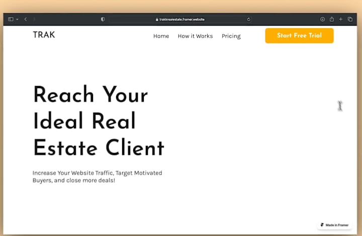Go back with the back arrow

tap(26, 19)
